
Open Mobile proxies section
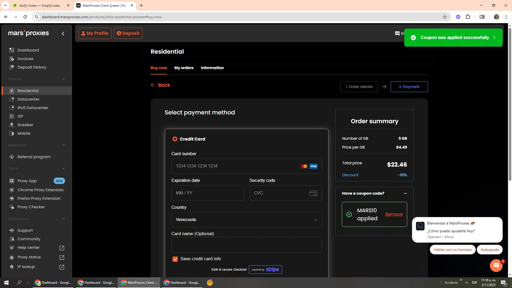pos(24,133)
